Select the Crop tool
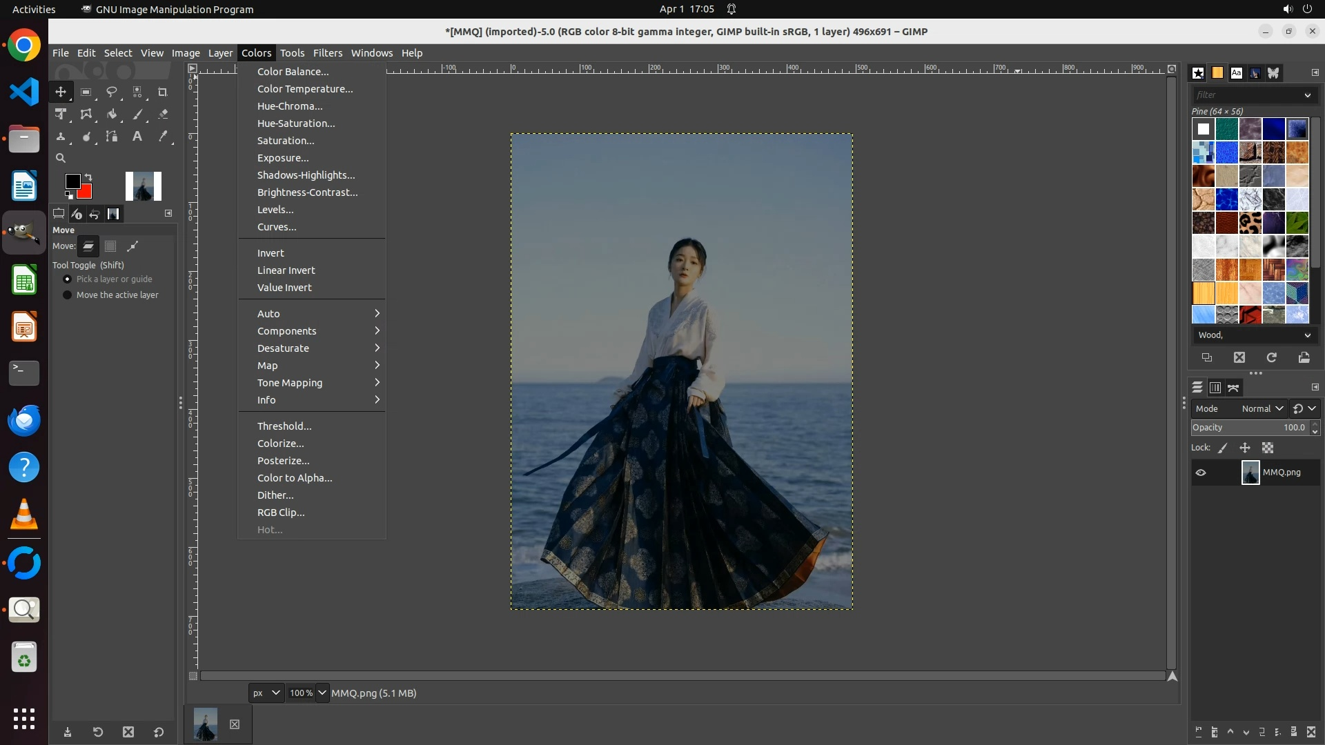The image size is (1325, 745). pos(163,92)
